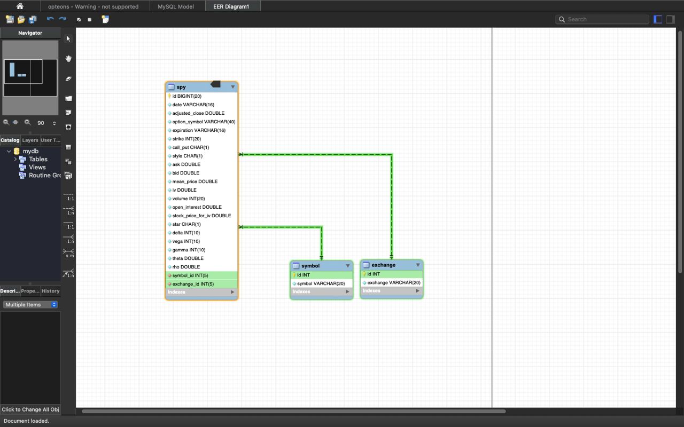The image size is (684, 427).
Task: Undo the last action
Action: tap(50, 19)
